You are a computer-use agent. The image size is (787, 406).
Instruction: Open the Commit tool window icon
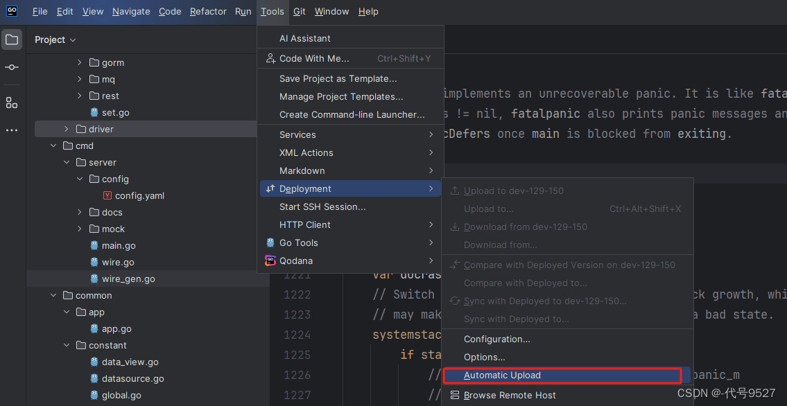click(12, 67)
